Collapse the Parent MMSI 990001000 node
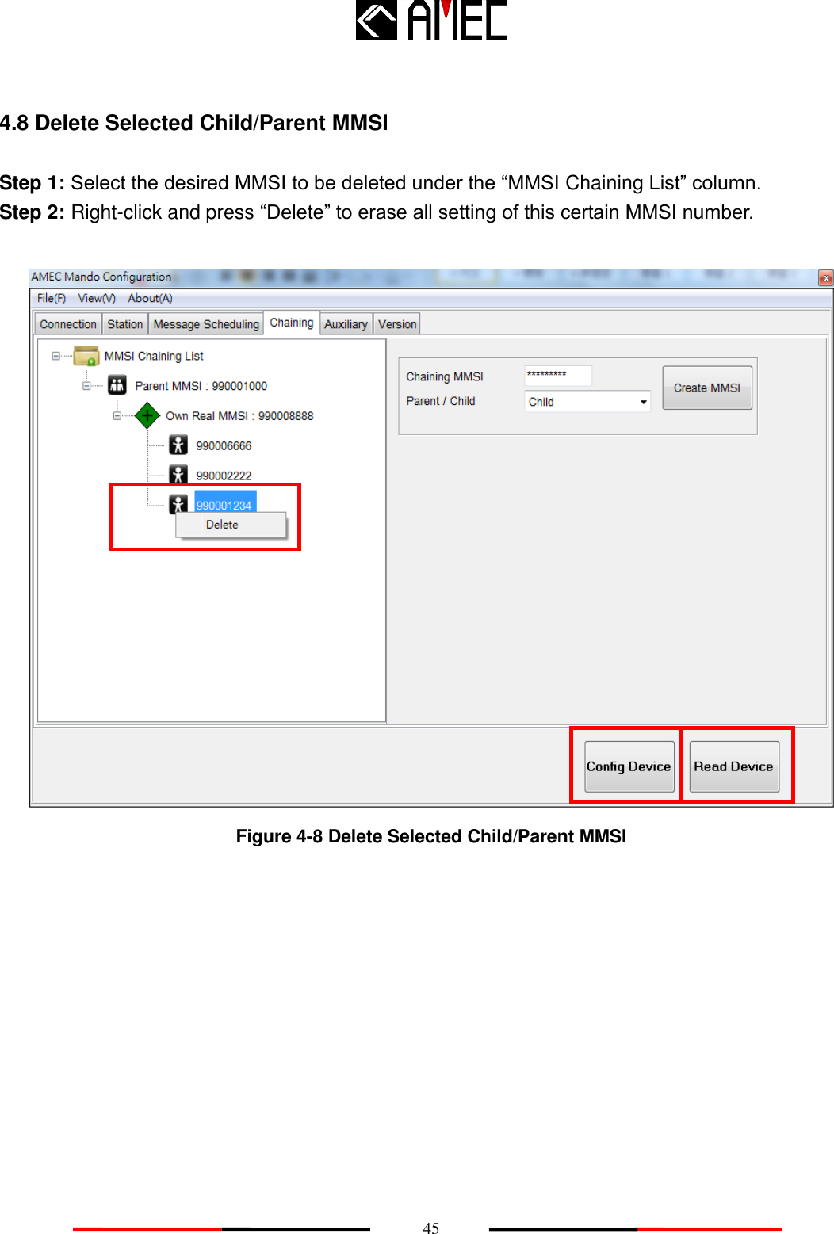 [x=86, y=386]
